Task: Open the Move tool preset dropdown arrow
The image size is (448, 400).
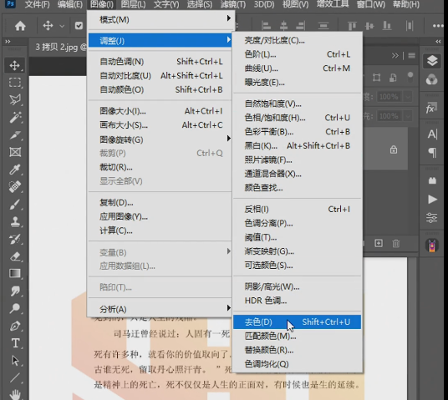Action: (62, 26)
